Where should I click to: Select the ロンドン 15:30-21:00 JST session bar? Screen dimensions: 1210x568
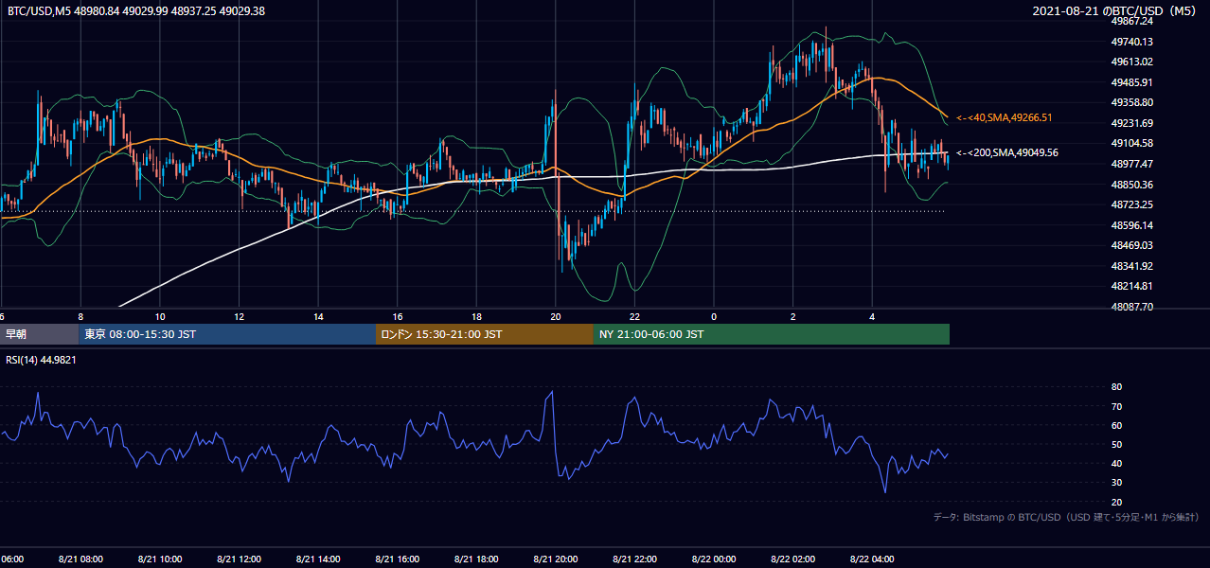[485, 334]
